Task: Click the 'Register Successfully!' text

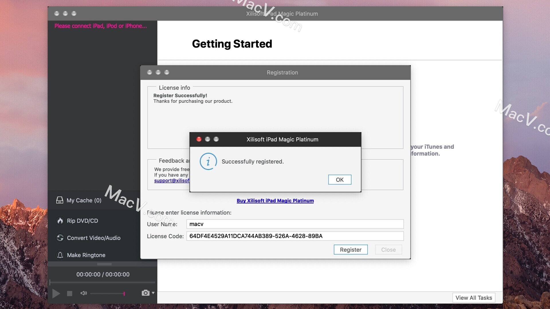Action: 180,96
